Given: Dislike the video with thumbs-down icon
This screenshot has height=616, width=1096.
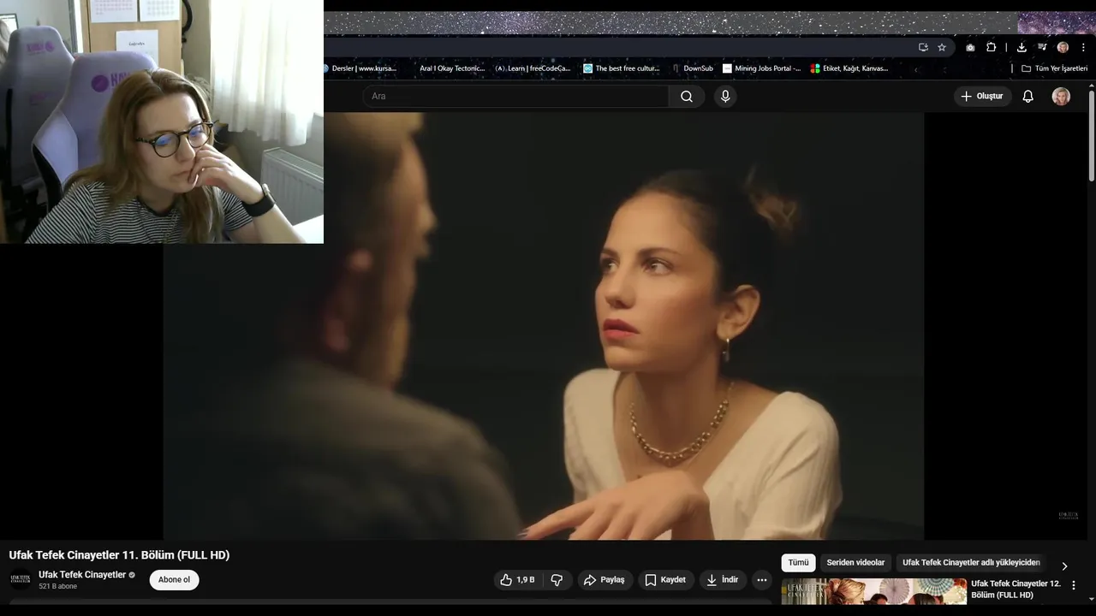Looking at the screenshot, I should [x=557, y=580].
